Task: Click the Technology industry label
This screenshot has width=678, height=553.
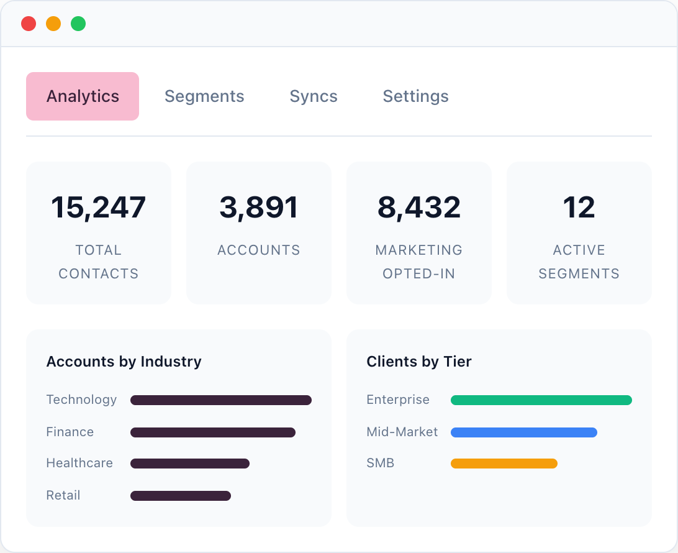Action: click(81, 400)
